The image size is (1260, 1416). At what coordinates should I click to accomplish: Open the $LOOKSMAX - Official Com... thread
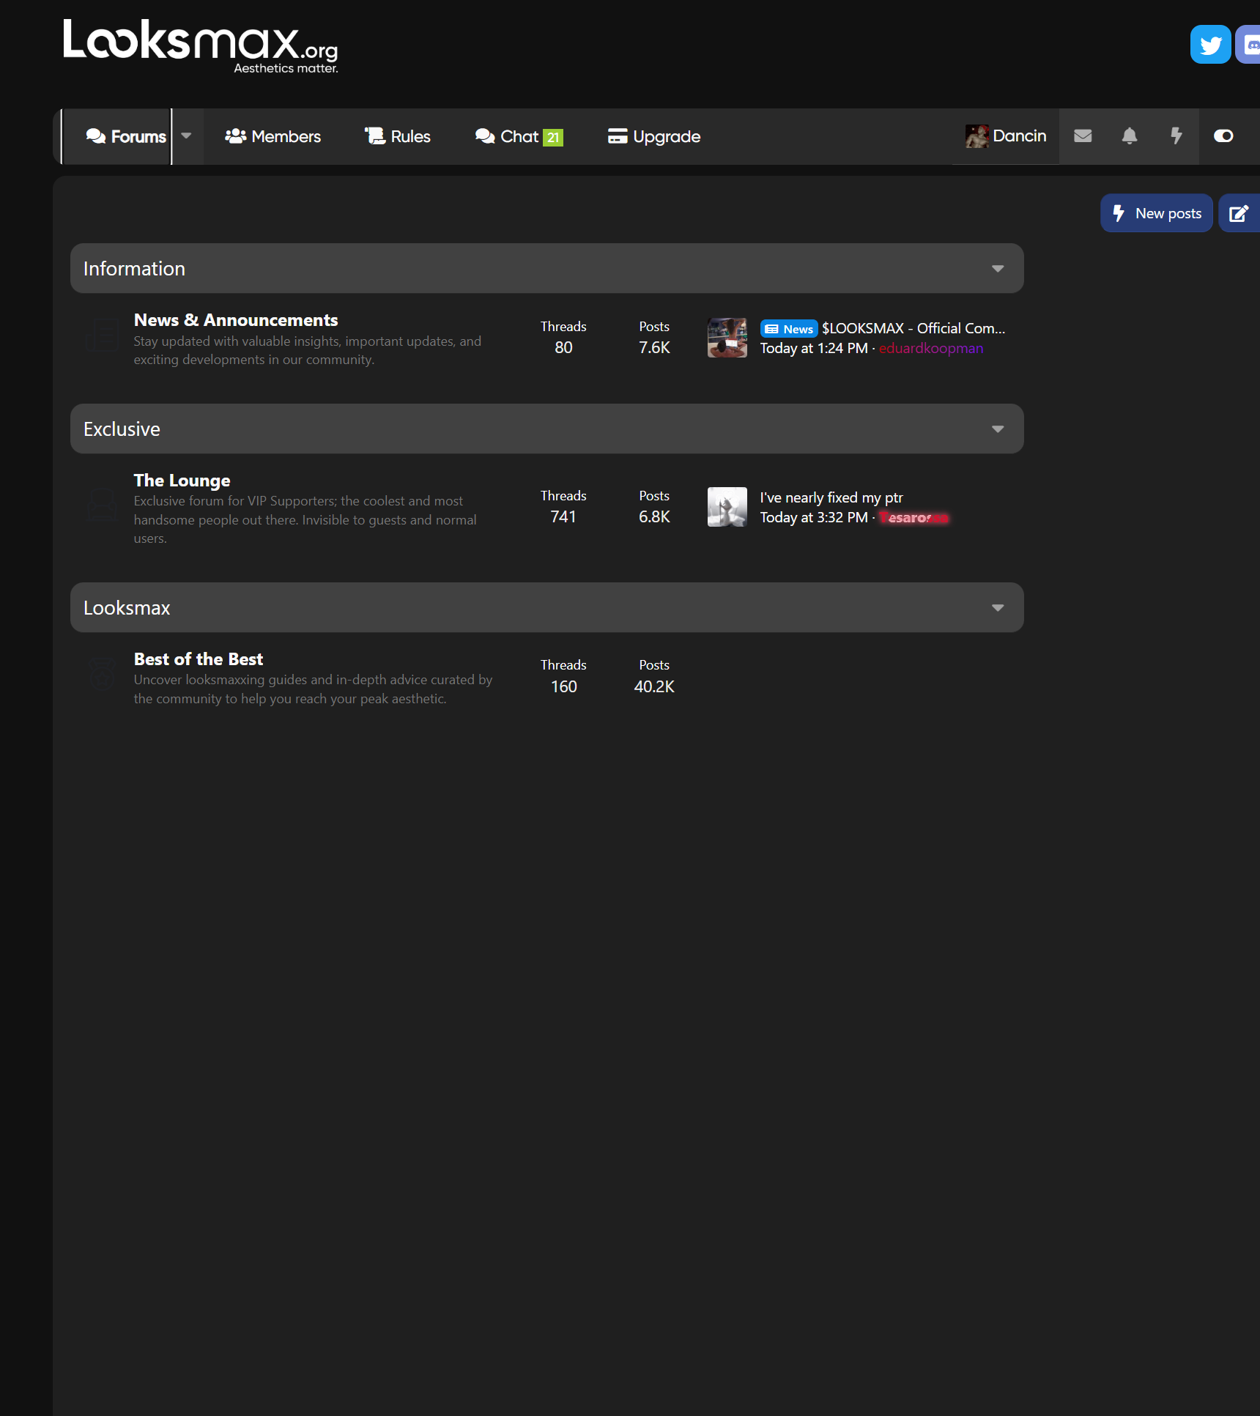pos(913,328)
